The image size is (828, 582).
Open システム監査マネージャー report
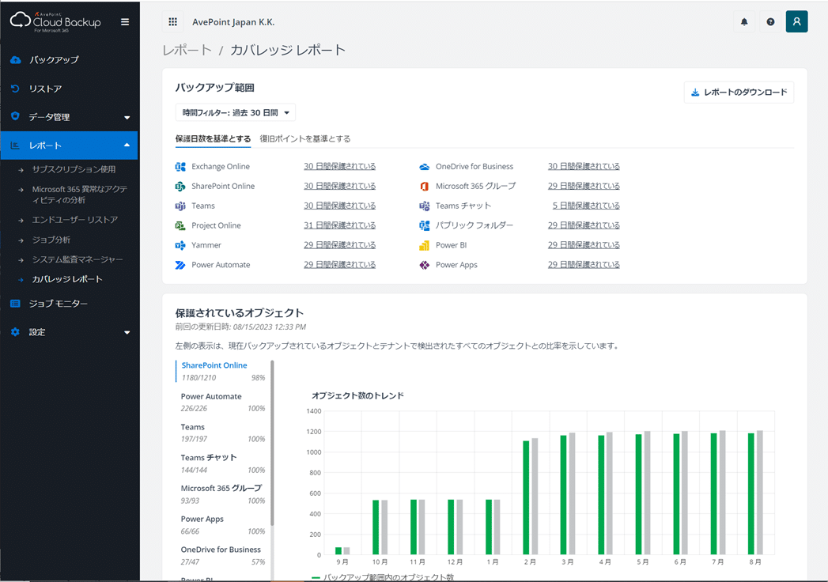click(77, 259)
